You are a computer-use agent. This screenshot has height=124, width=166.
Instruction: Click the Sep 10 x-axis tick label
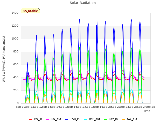pyautogui.click(x=20, y=107)
